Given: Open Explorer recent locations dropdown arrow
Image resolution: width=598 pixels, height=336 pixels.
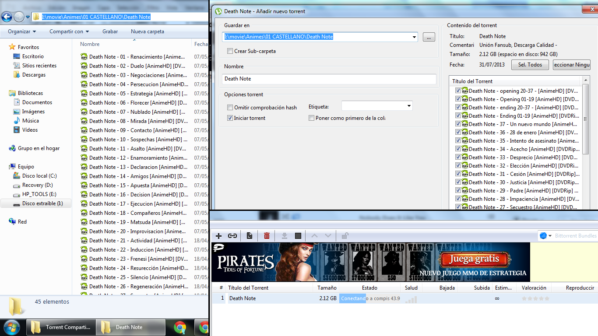Looking at the screenshot, I should (28, 17).
